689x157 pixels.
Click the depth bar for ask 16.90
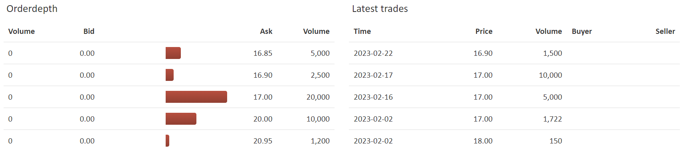coord(170,75)
